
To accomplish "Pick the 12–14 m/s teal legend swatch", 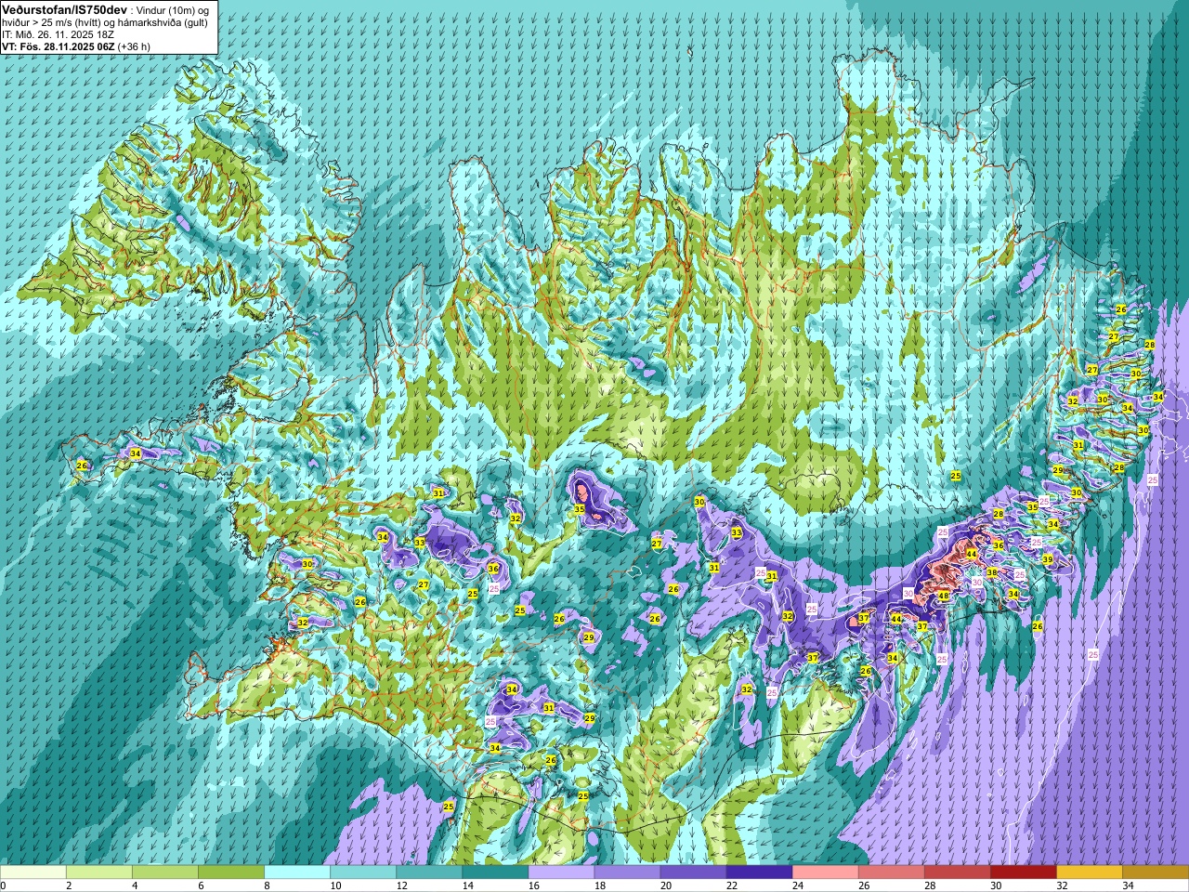I will (x=429, y=872).
